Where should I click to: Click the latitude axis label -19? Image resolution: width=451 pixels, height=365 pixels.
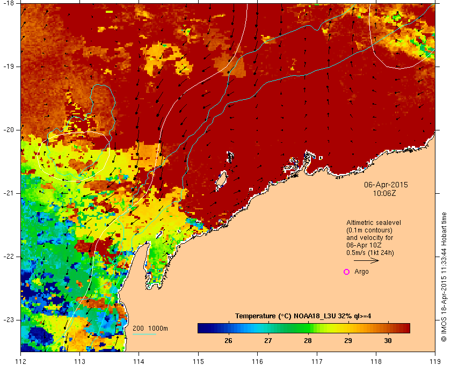coord(8,67)
